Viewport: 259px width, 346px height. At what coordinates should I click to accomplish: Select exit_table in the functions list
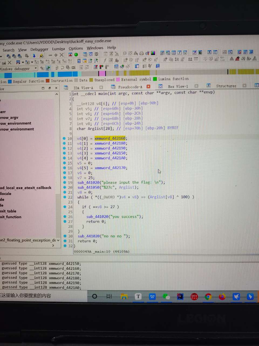8,211
